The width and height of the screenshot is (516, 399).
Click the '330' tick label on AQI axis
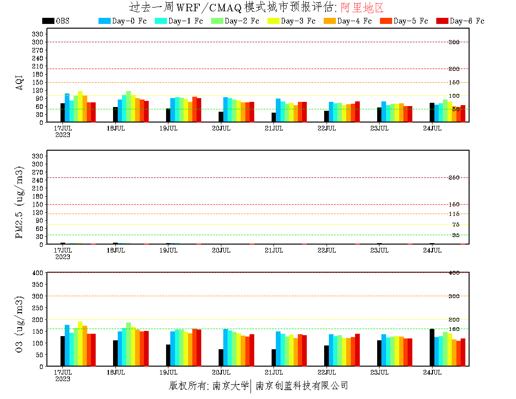[38, 34]
